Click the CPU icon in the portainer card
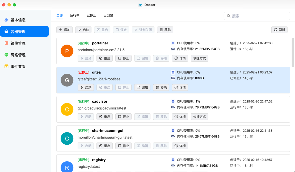This screenshot has width=295, height=172. pyautogui.click(x=173, y=43)
